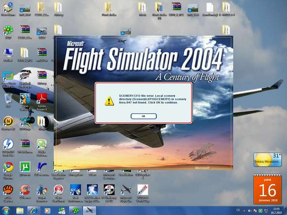Open Windows Explorer from the taskbar
Image resolution: width=287 pixels, height=215 pixels.
coord(20,211)
